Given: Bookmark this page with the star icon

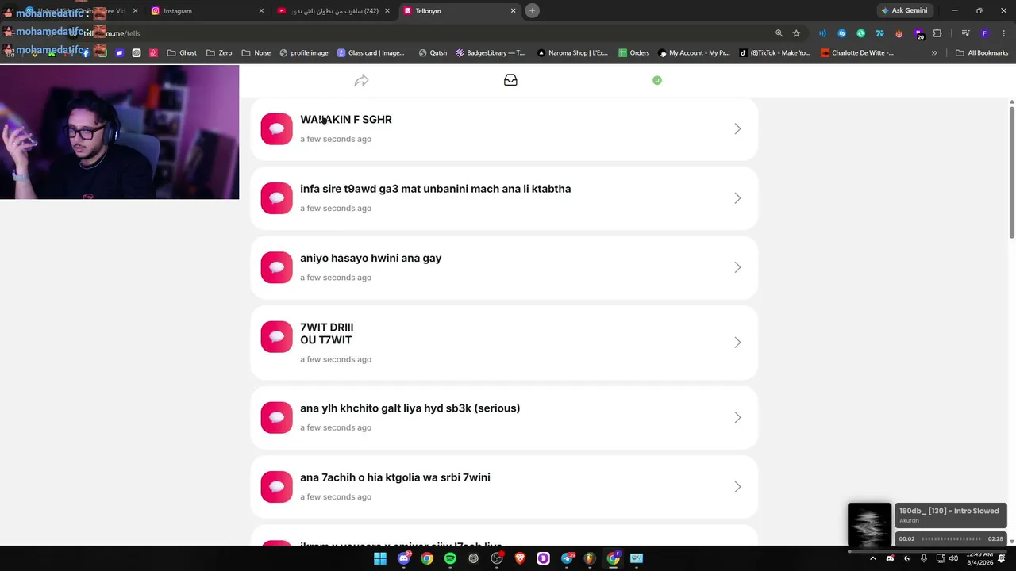Looking at the screenshot, I should point(796,33).
